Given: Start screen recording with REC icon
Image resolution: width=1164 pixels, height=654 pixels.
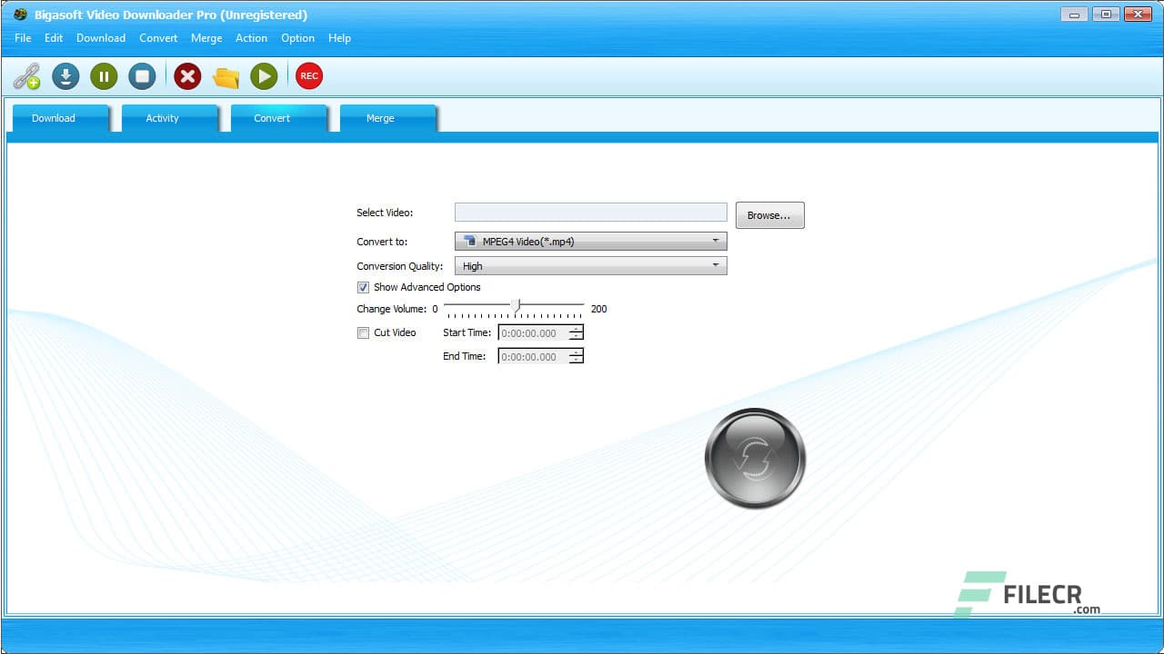Looking at the screenshot, I should click(x=308, y=76).
